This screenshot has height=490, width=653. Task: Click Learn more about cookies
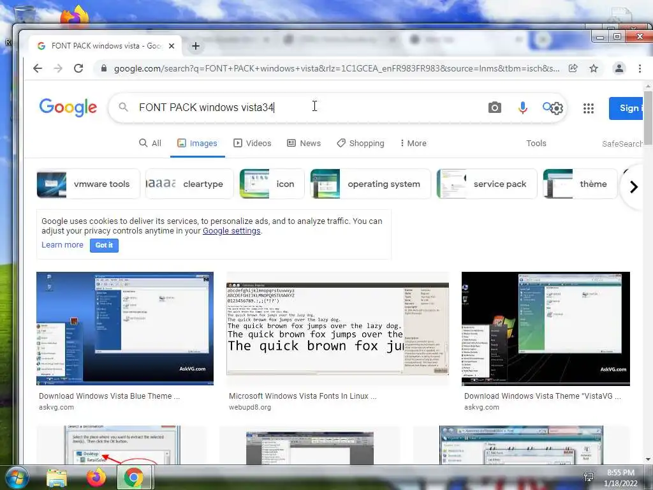click(x=62, y=245)
